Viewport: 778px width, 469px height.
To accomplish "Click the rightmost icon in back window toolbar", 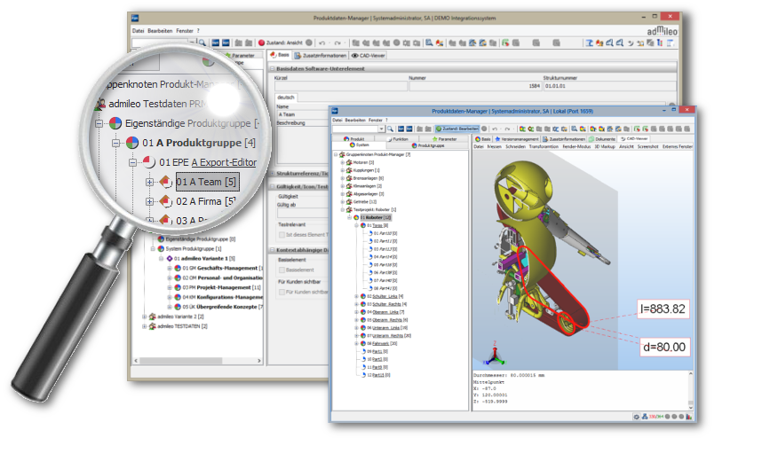I will click(671, 43).
